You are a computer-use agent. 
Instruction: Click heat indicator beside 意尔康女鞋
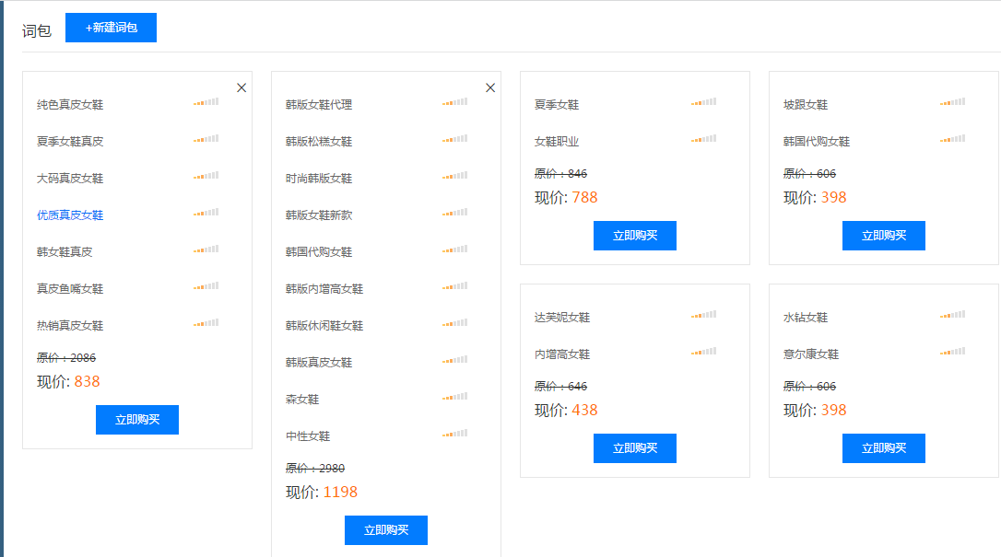[x=952, y=353]
